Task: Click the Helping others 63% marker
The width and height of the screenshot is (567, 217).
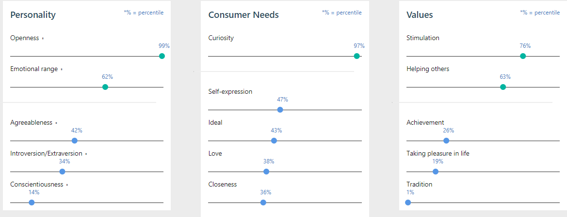Action: point(503,87)
